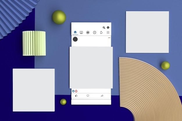Click the blue like reaction badge
The width and height of the screenshot is (182, 121).
pos(73,91)
